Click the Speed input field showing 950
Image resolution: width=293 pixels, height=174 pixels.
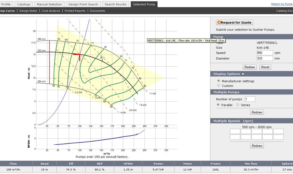click(265, 53)
